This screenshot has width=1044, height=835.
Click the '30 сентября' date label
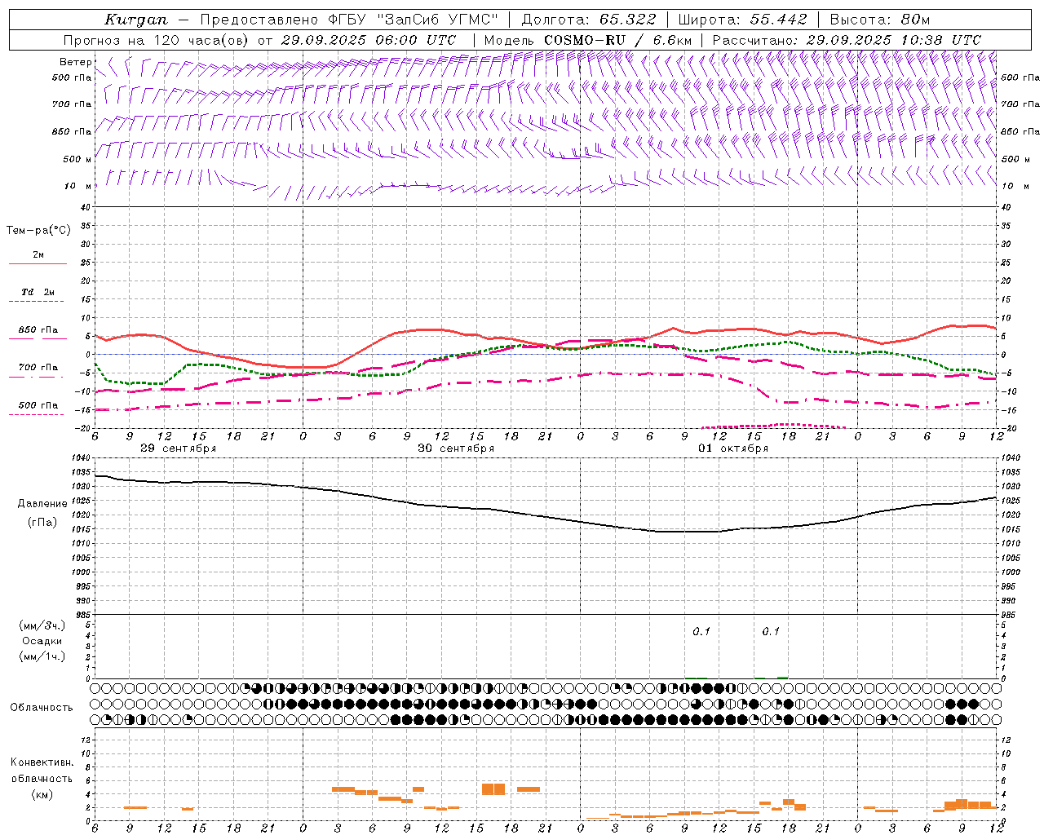click(x=456, y=448)
